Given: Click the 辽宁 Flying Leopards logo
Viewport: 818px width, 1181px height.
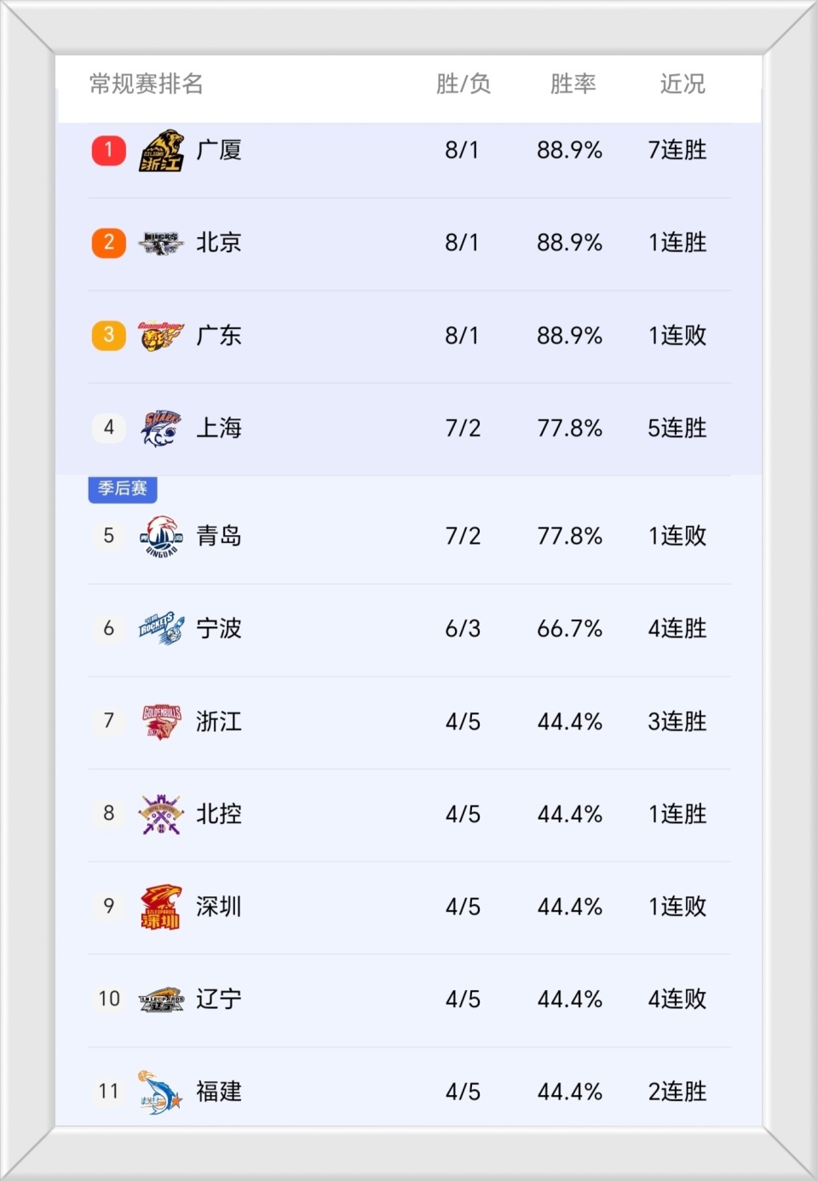Looking at the screenshot, I should pos(160,999).
